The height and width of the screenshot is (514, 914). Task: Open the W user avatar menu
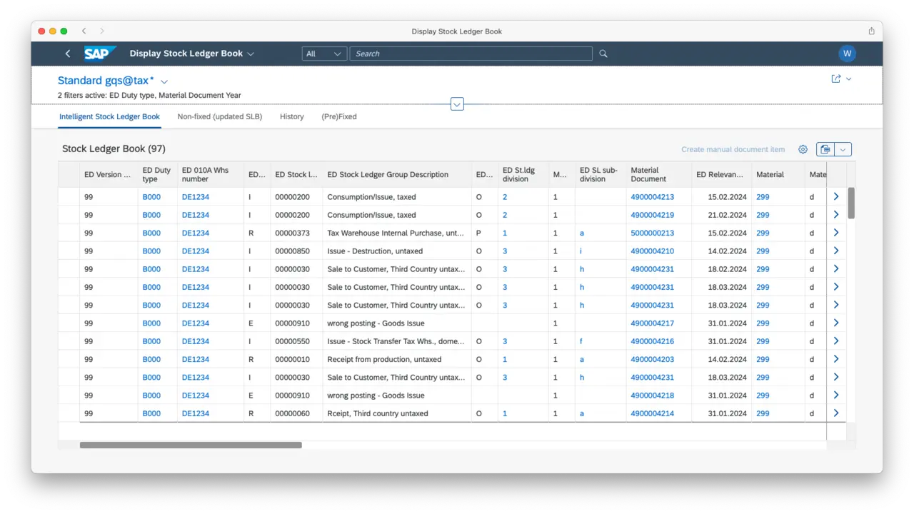(847, 54)
